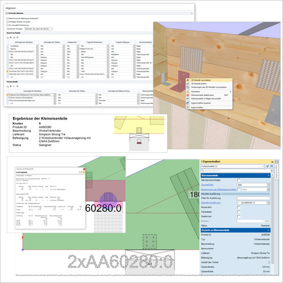Click the purple circle marker in detail view
The image size is (283, 283).
click(108, 200)
